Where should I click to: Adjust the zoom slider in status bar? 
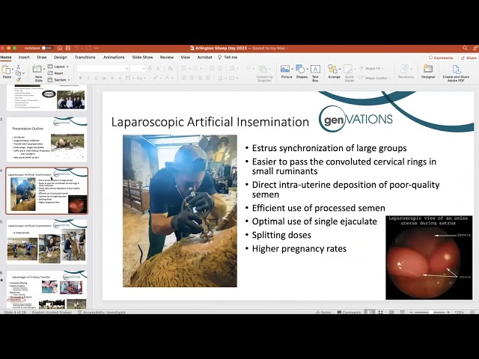(430, 313)
